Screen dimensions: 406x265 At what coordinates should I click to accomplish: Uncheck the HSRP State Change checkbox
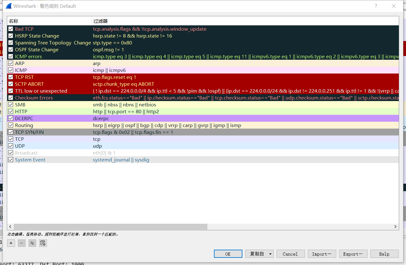coord(11,36)
